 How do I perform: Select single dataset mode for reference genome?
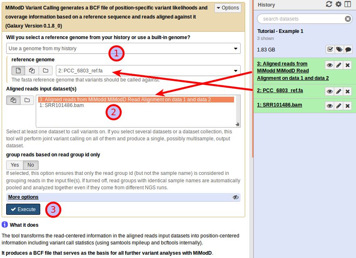18,70
